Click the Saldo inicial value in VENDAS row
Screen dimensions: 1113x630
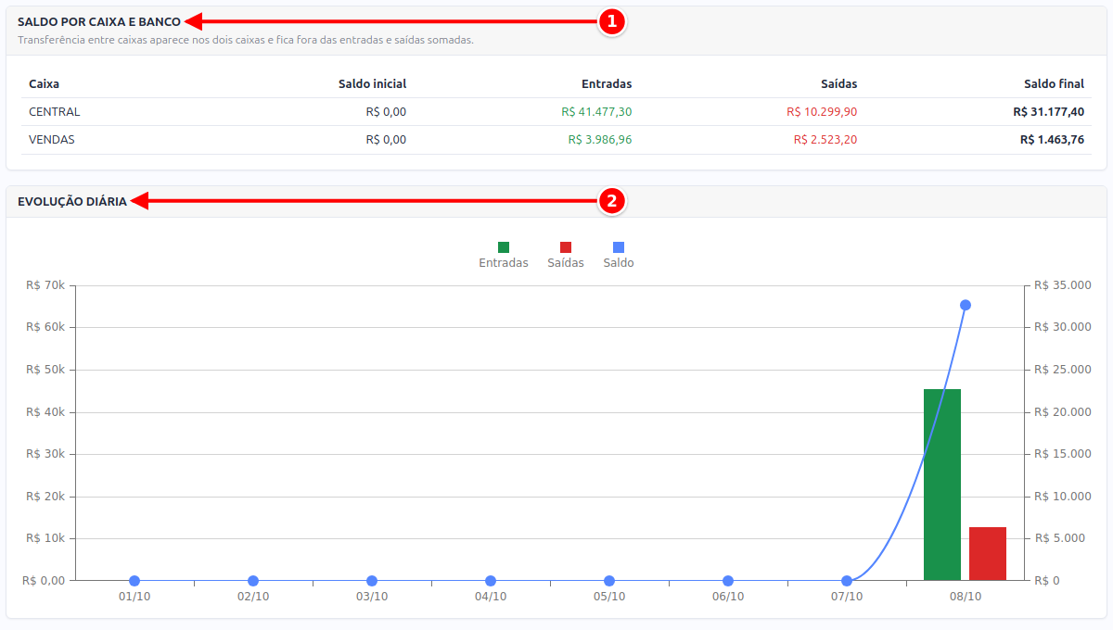pyautogui.click(x=386, y=140)
